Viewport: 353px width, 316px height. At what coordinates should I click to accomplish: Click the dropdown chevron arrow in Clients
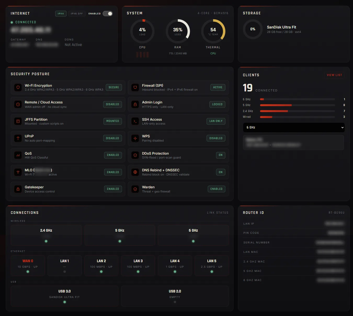coord(342,127)
